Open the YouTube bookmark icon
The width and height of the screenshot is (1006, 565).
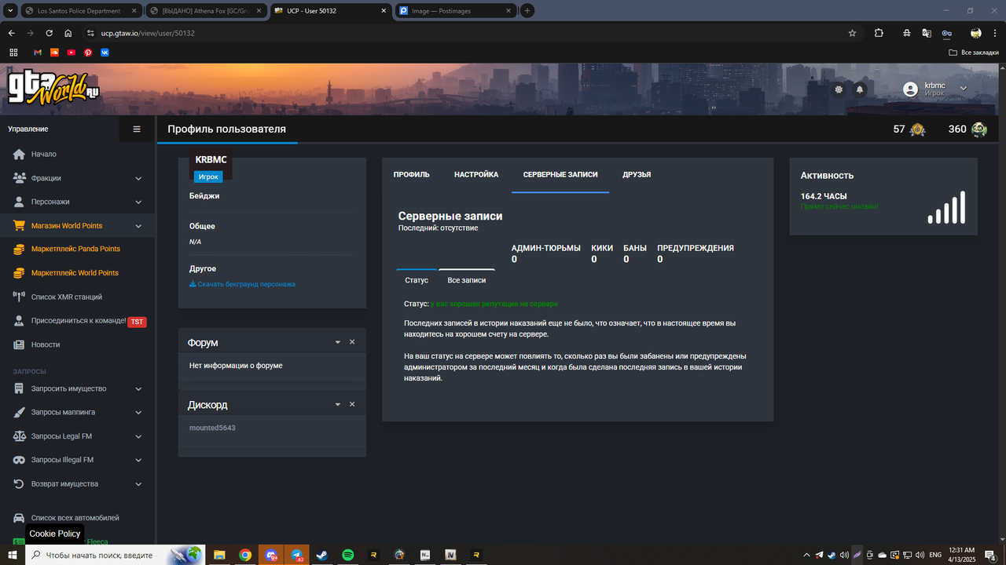pyautogui.click(x=72, y=53)
